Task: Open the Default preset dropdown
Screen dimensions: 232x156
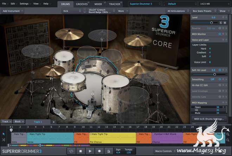Action: 182,4
